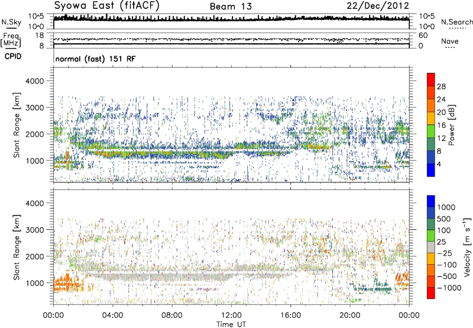Click the '3000' tick of the power panel
The height and width of the screenshot is (328, 473).
(x=35, y=108)
